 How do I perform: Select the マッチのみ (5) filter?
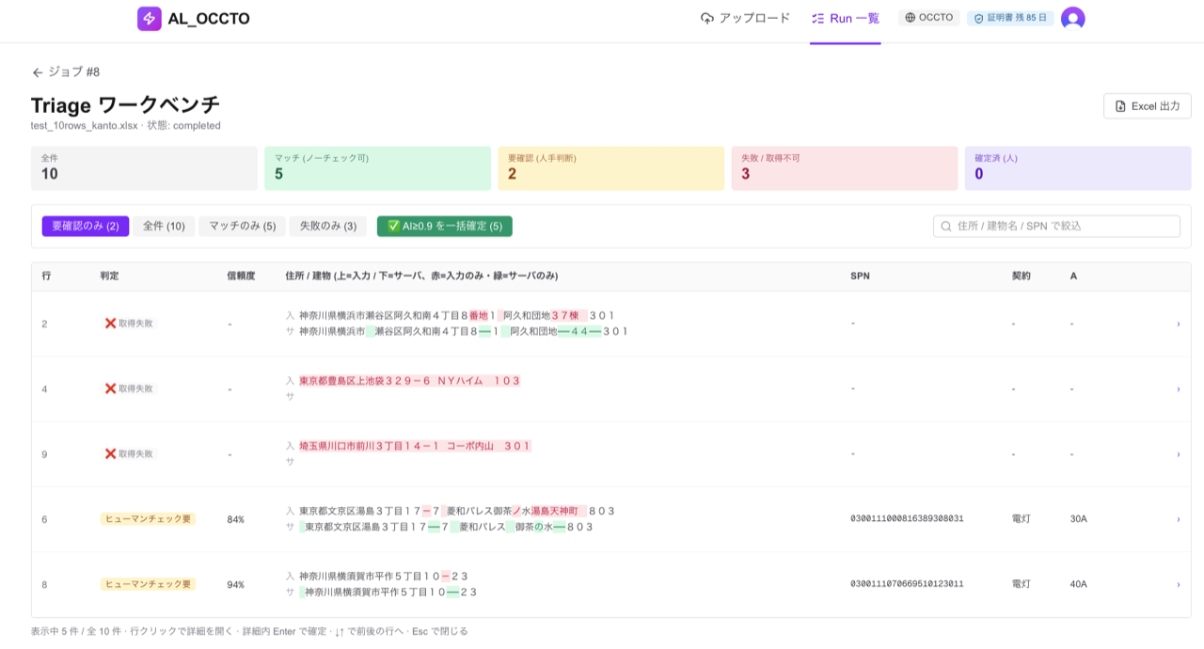(x=242, y=226)
